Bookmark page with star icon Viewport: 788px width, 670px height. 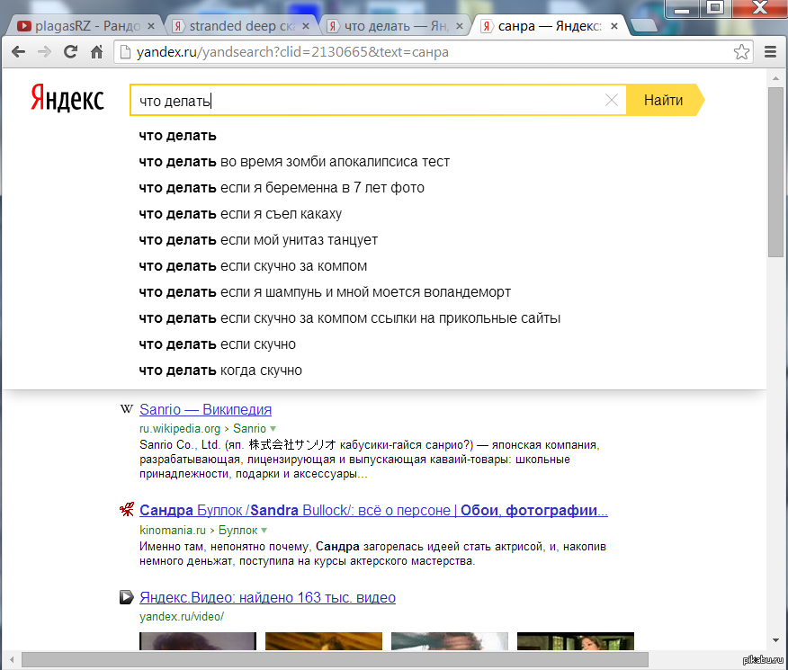741,52
